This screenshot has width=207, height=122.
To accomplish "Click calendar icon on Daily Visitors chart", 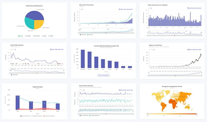I will 188,8.
